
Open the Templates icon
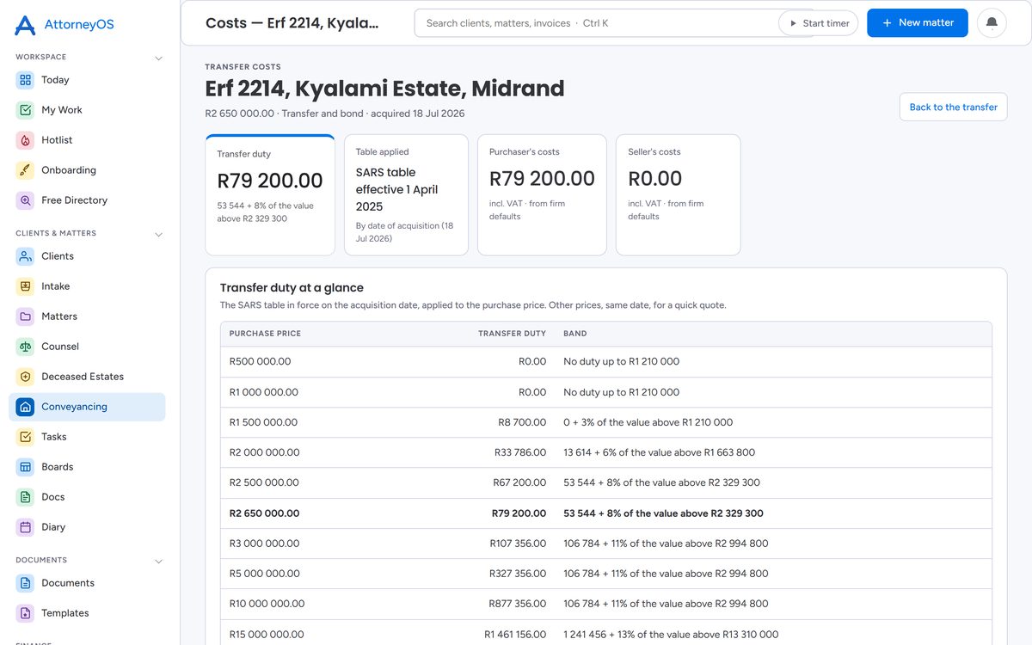pos(25,613)
